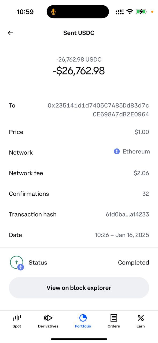Copy the recipient wallet address 0x2351...
This screenshot has height=343, width=158.
point(98,110)
